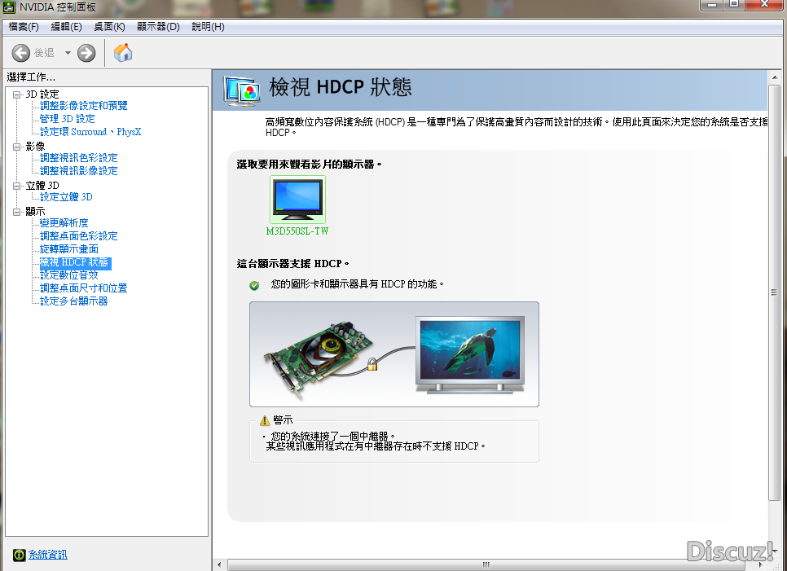Collapse the 影像 tree node
787x571 pixels.
click(17, 147)
